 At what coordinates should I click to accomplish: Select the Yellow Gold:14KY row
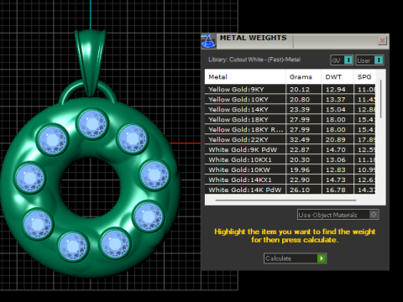point(290,110)
